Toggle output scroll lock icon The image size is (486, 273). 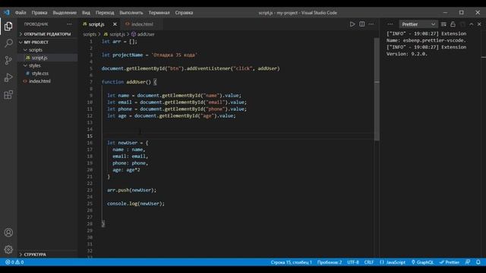453,24
